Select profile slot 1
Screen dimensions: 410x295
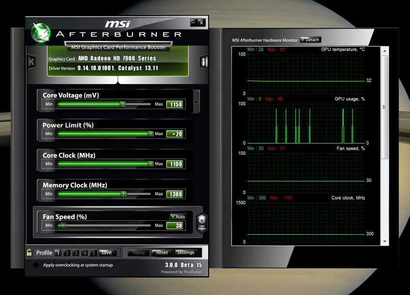click(58, 253)
